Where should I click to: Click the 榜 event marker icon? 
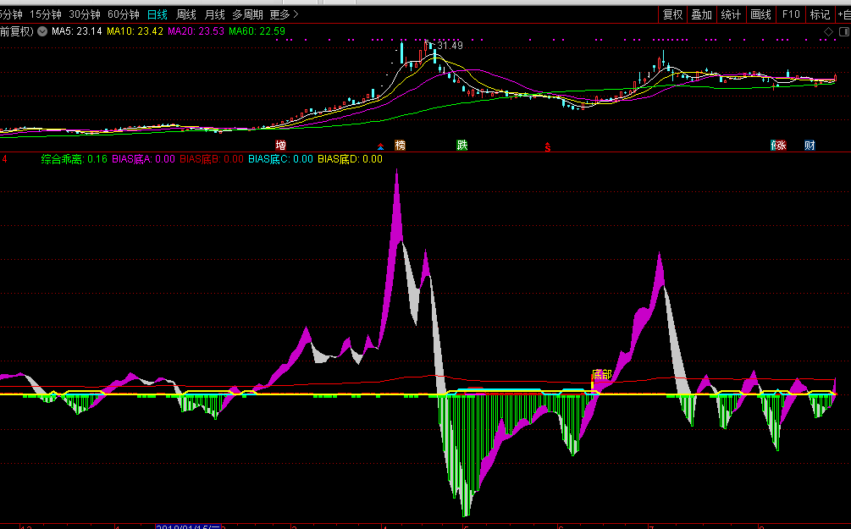point(401,146)
